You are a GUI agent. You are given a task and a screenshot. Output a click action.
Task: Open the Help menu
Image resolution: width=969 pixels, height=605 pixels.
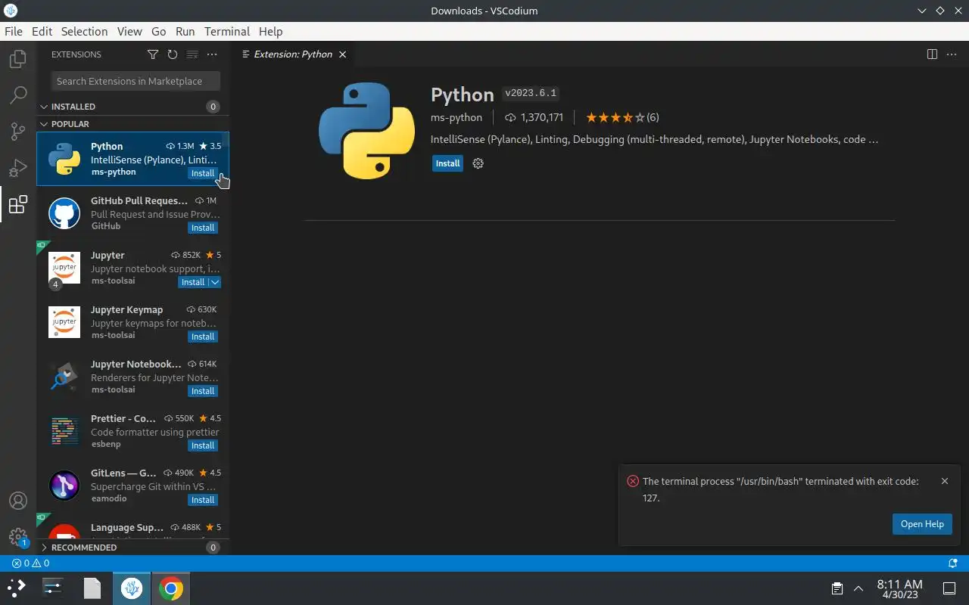click(x=270, y=31)
